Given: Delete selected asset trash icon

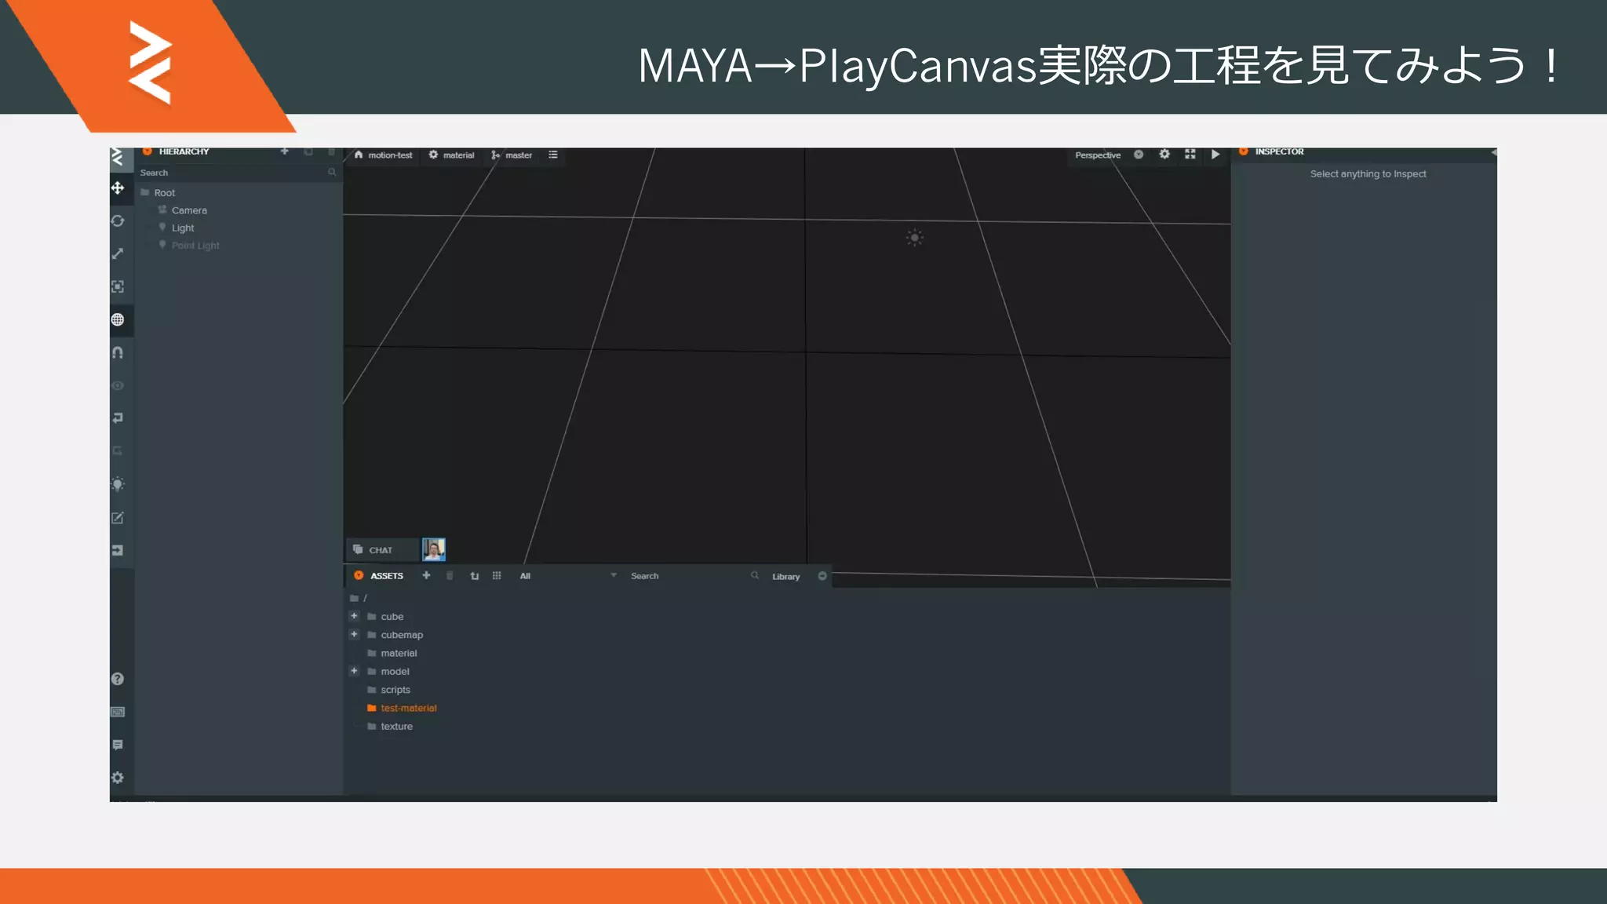Looking at the screenshot, I should point(450,576).
